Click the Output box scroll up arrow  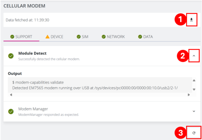(194, 80)
